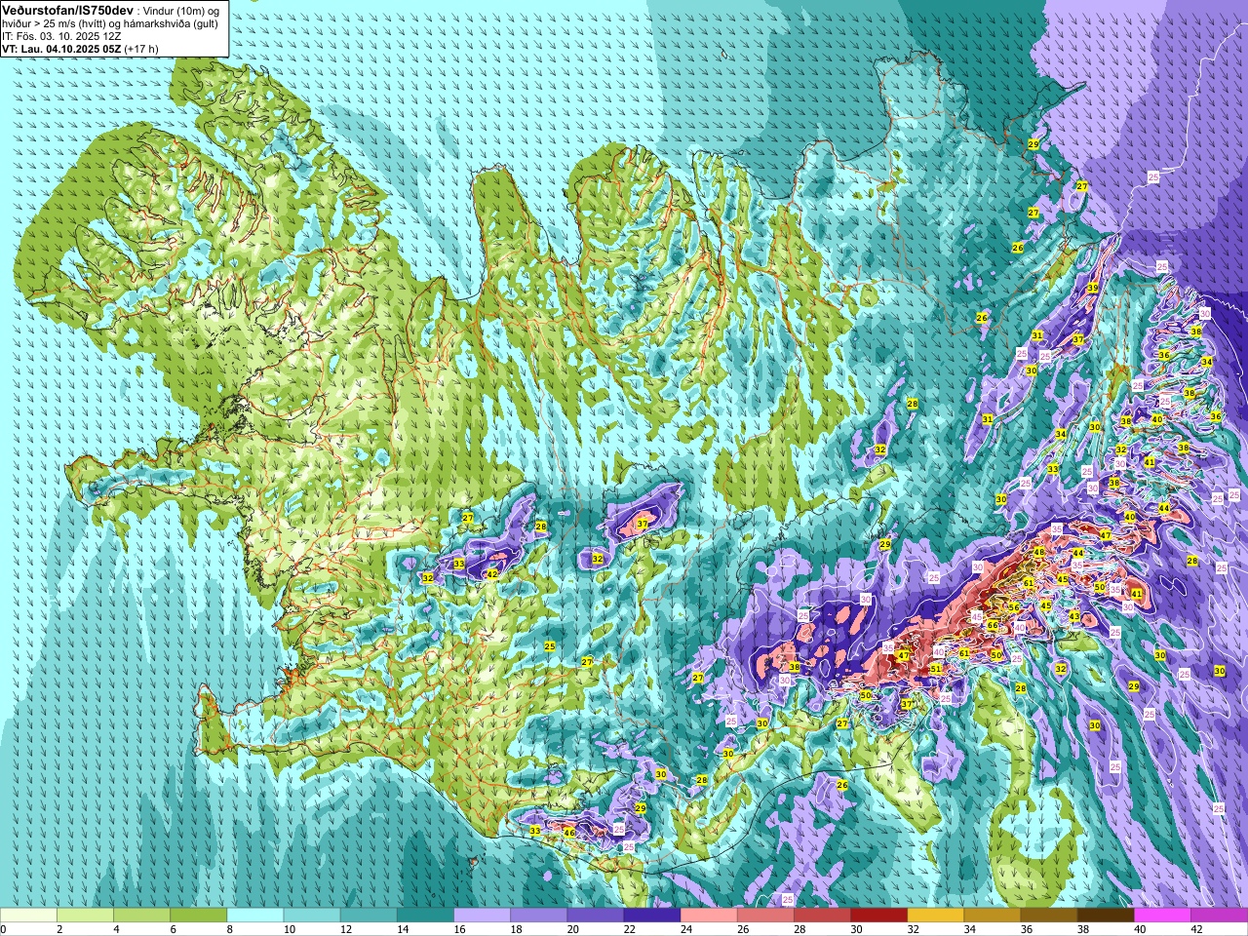Click legend tick label 0
Image resolution: width=1248 pixels, height=936 pixels.
(3, 929)
